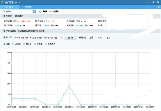
Task: Close the 推广管家 window
Action: point(158,2)
